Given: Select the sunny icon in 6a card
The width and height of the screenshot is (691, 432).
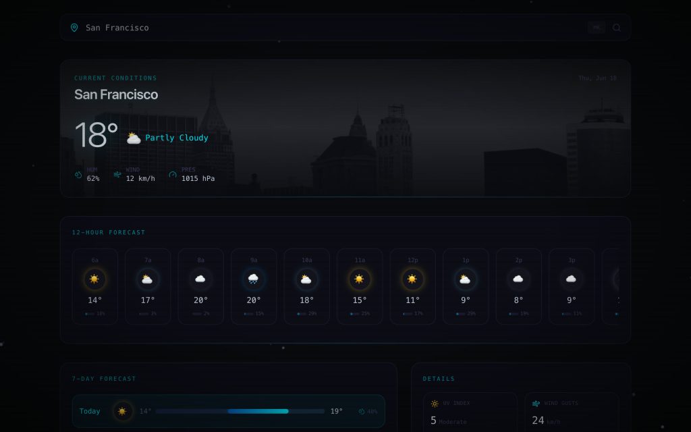Looking at the screenshot, I should [94, 279].
